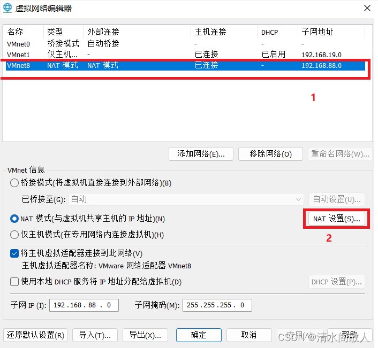The width and height of the screenshot is (378, 348).
Task: Click 已启用 DHCP cell for VMnet1
Action: coord(274,55)
